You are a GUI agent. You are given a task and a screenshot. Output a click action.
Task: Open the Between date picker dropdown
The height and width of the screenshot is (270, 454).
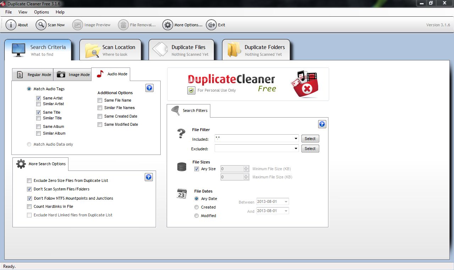(x=286, y=202)
